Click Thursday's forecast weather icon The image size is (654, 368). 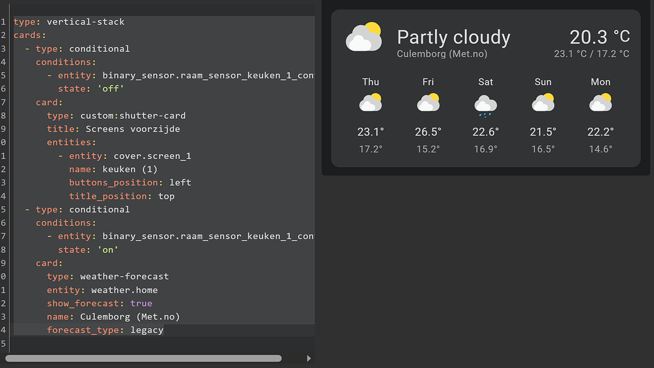pos(371,102)
